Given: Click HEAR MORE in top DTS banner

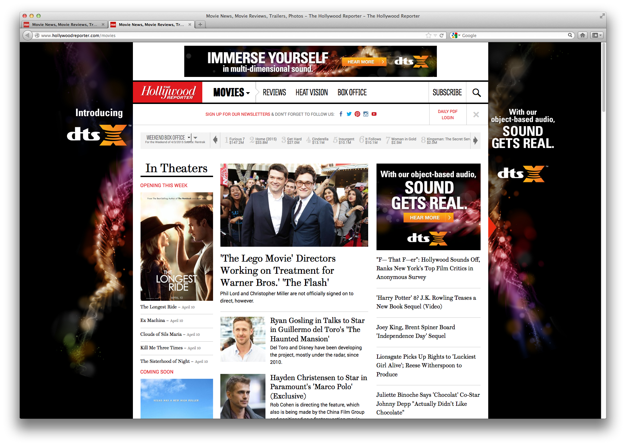Looking at the screenshot, I should [364, 62].
